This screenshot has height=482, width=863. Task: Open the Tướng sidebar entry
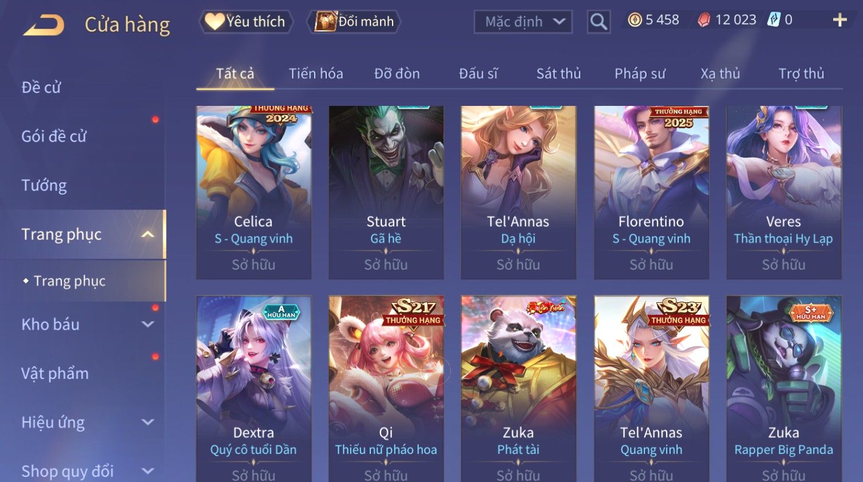[x=44, y=185]
